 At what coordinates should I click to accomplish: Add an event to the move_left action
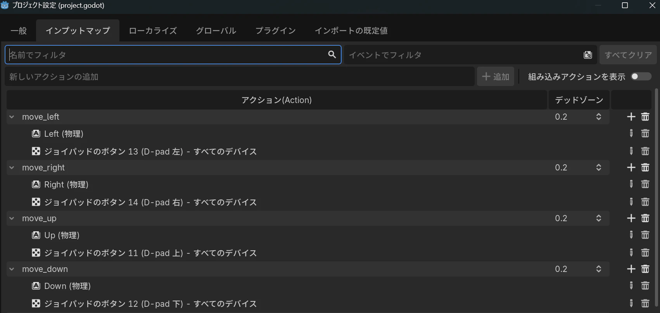(x=631, y=117)
